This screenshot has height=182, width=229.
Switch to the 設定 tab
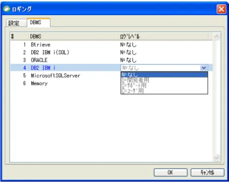pyautogui.click(x=16, y=23)
